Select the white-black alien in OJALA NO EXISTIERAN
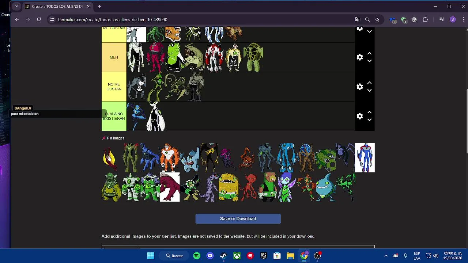The image size is (468, 263). 156,116
